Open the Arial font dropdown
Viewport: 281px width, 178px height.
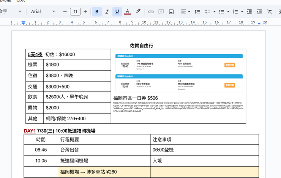point(43,12)
